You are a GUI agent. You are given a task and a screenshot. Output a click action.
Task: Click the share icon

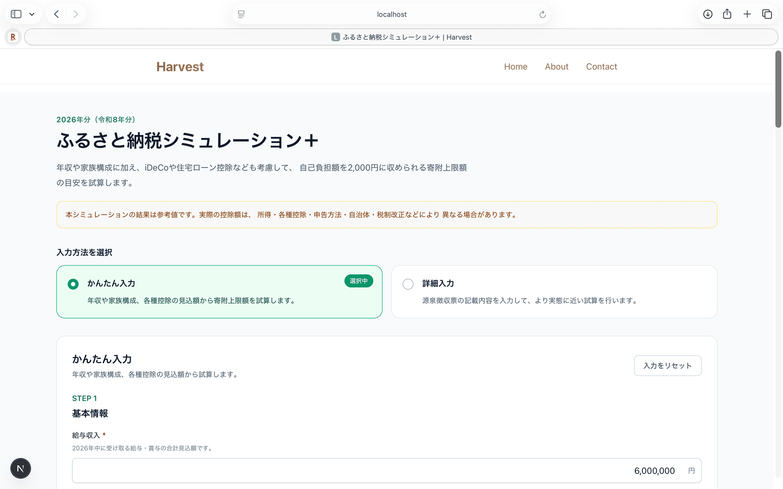coord(727,14)
